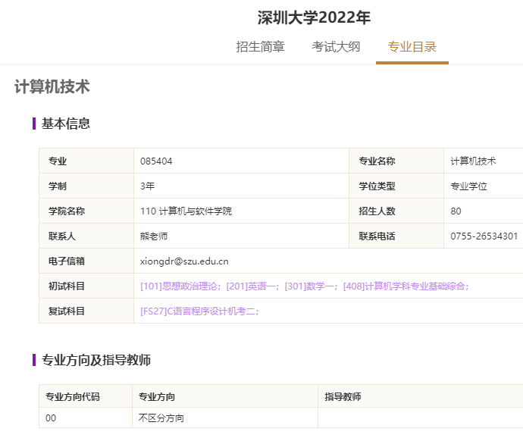Click the 学制 row label

(x=58, y=186)
